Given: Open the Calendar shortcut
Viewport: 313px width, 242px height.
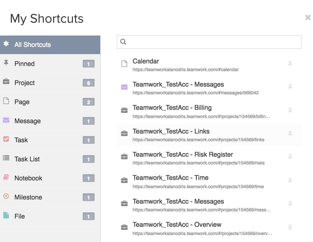Looking at the screenshot, I should (146, 61).
